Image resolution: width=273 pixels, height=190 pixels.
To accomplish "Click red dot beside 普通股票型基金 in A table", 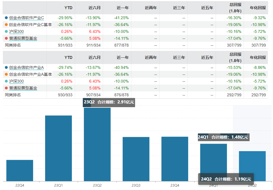I will (x=7, y=88).
